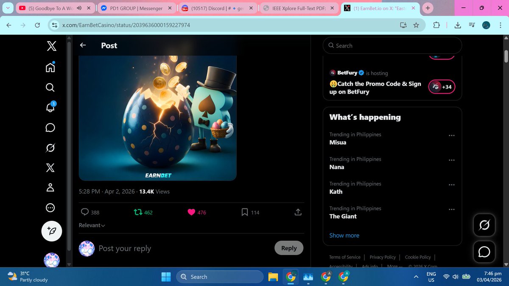Click the Chrome address bar URL

point(126,25)
